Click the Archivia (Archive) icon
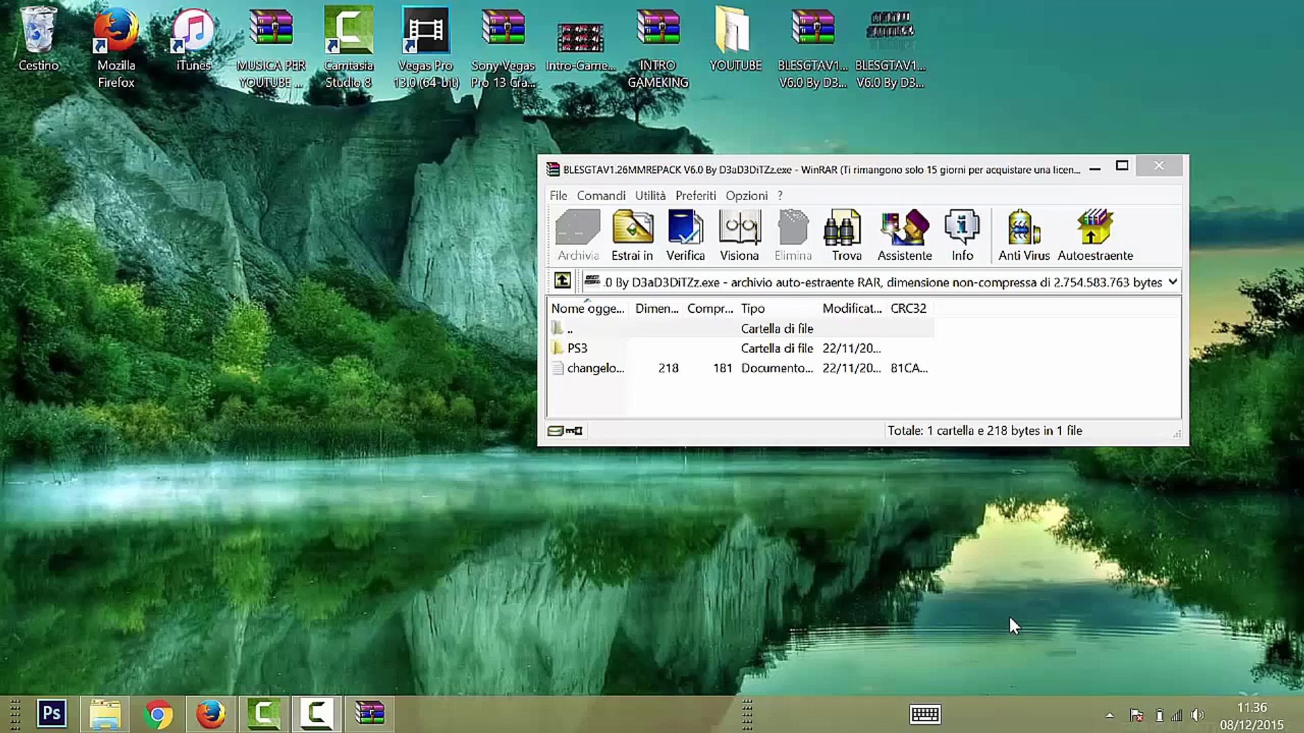This screenshot has height=733, width=1304. 578,234
